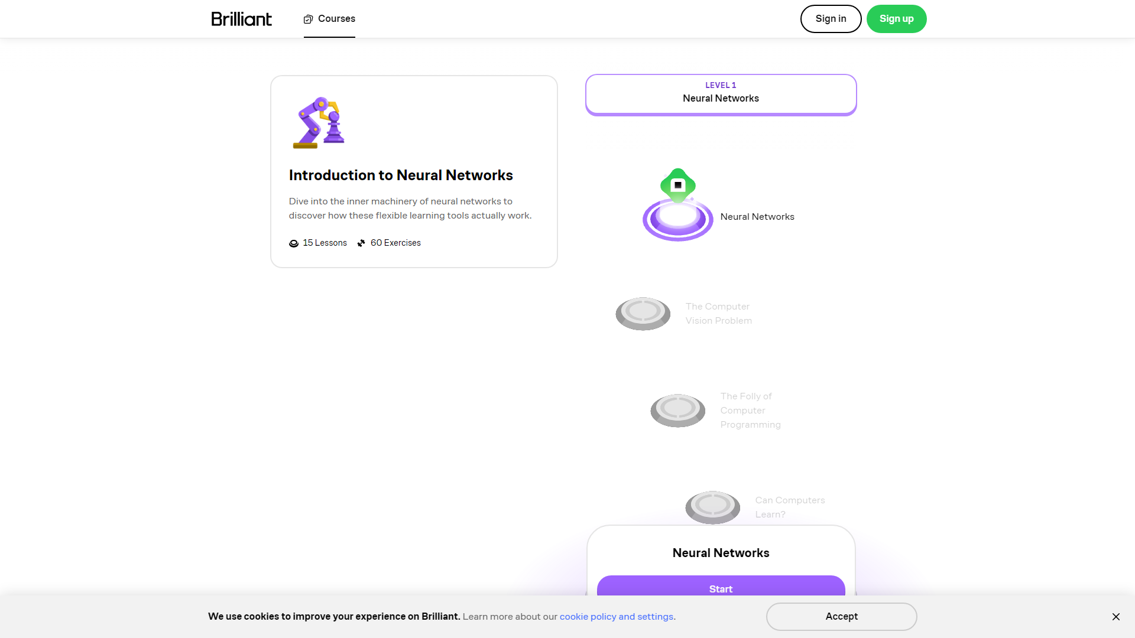This screenshot has width=1135, height=638.
Task: Select the purple Neural Networks lesson node
Action: [x=677, y=220]
